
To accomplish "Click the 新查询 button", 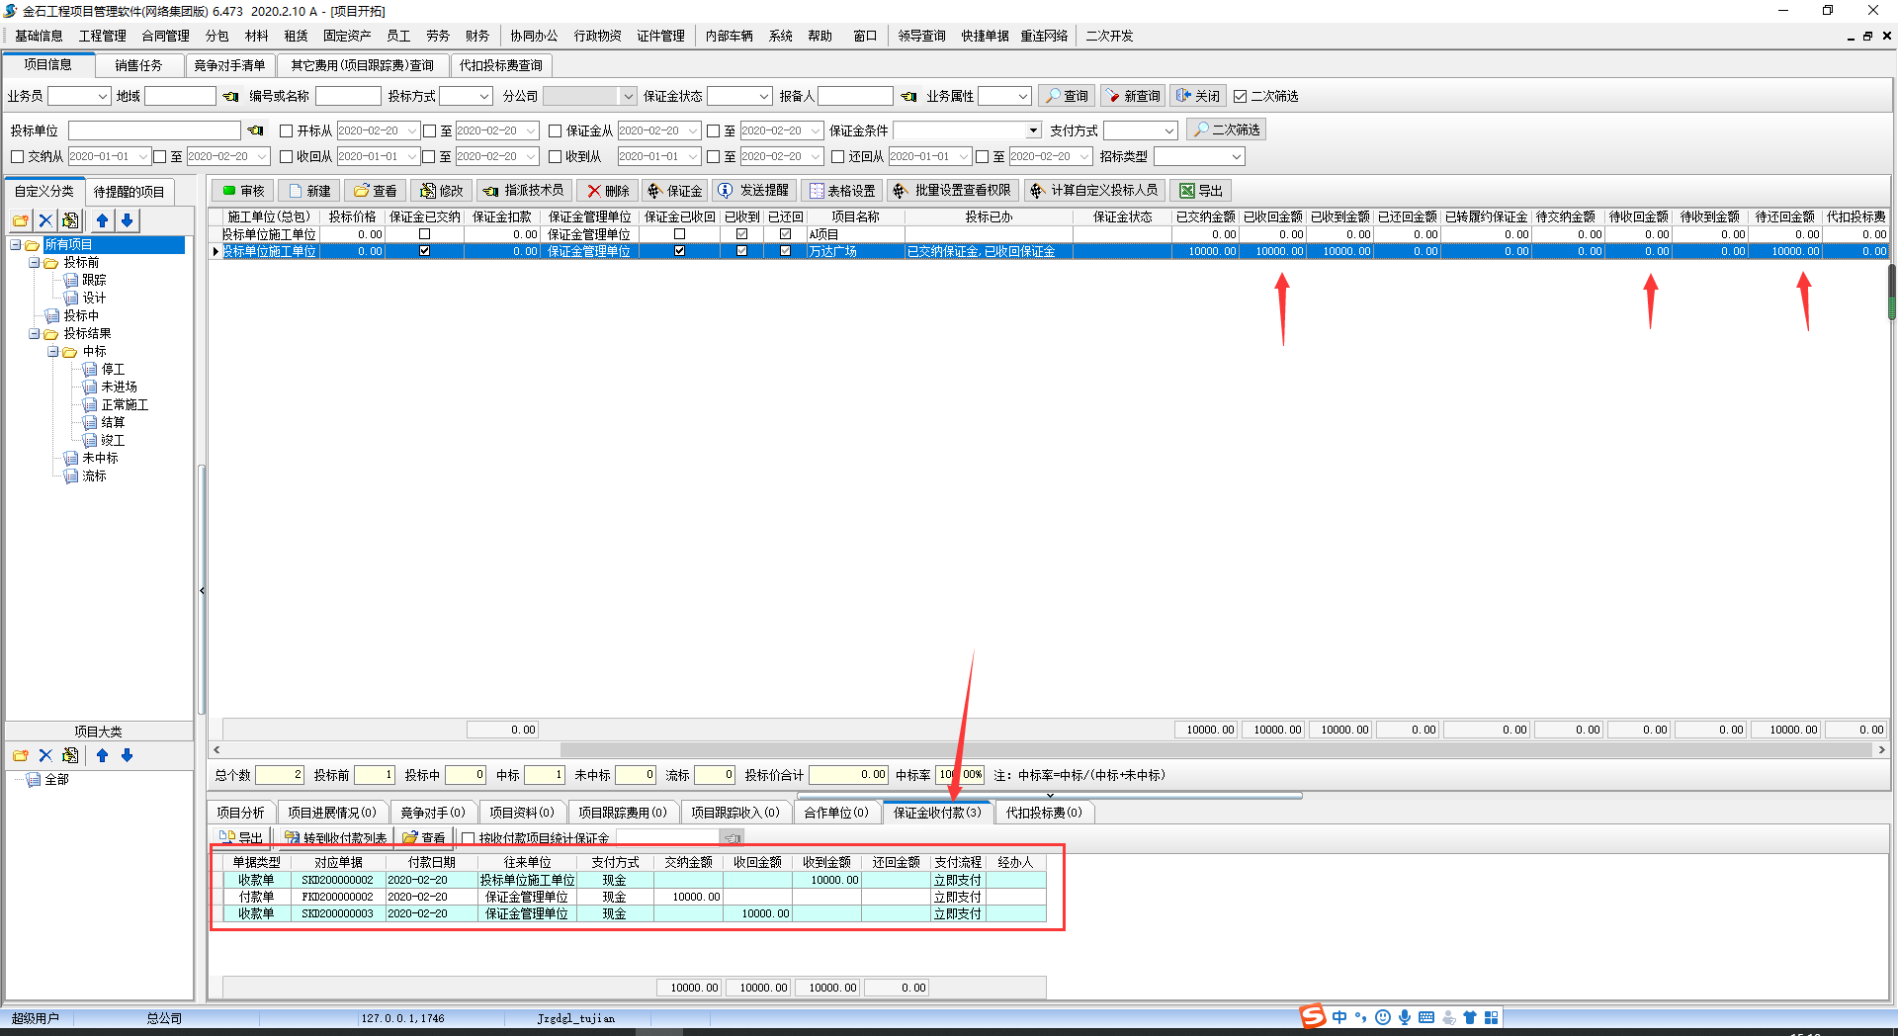I will click(x=1133, y=96).
